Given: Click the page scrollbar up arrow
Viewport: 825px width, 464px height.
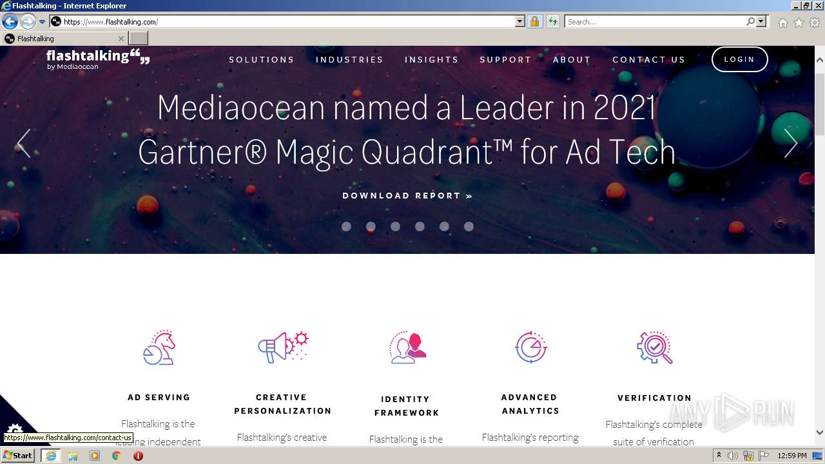Looking at the screenshot, I should click(820, 60).
